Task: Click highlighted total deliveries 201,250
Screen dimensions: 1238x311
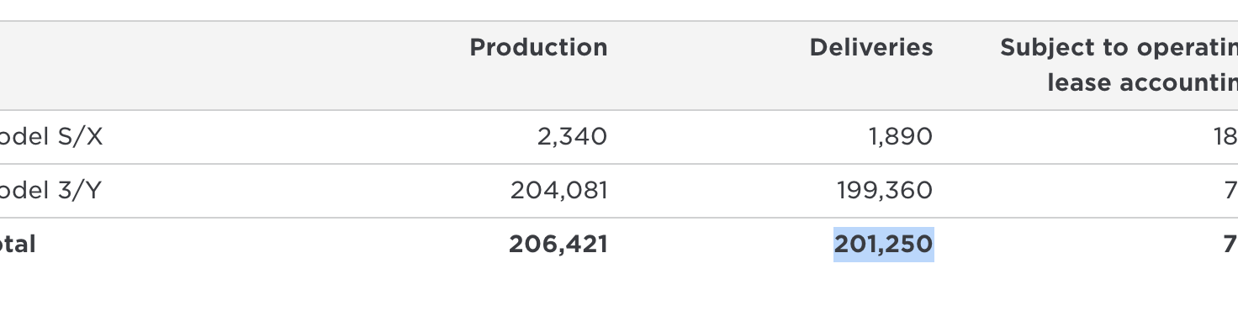Action: [x=884, y=245]
